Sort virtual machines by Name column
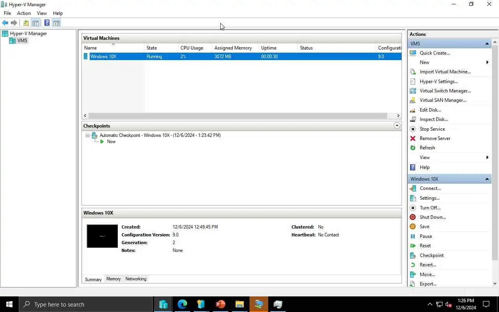Viewport: 499px width, 312px height. [113, 48]
